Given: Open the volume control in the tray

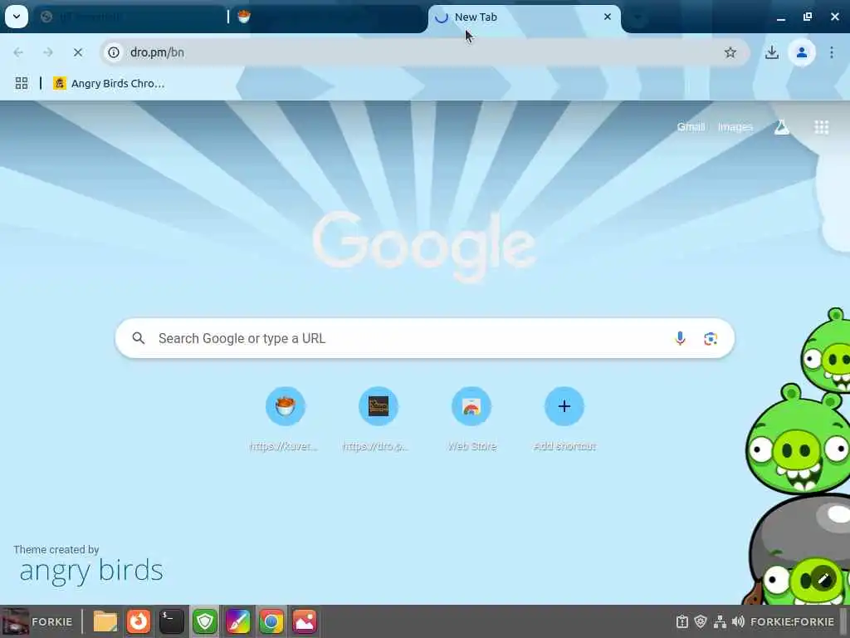Looking at the screenshot, I should (737, 621).
